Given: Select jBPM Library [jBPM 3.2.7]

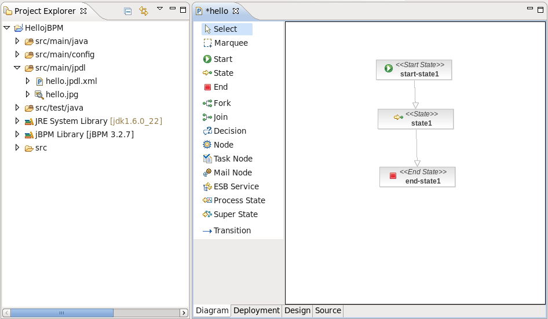Looking at the screenshot, I should pos(84,134).
